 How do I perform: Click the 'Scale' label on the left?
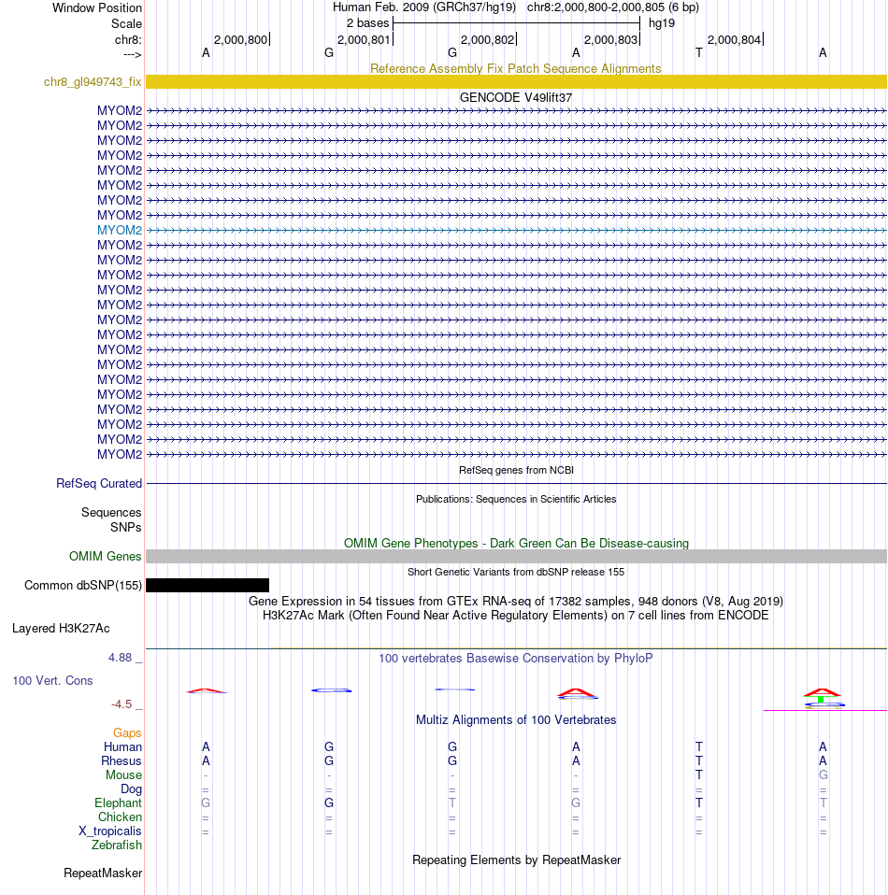[x=126, y=24]
